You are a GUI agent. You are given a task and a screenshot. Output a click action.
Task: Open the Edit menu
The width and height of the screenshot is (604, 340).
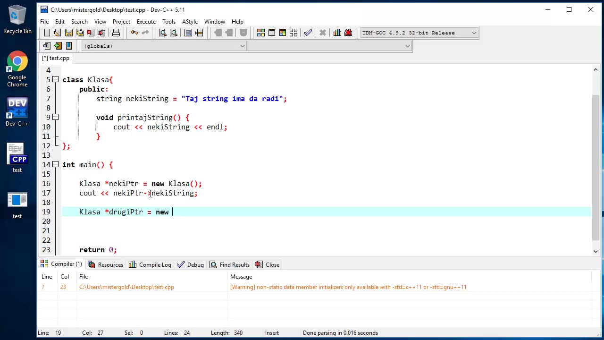[60, 22]
